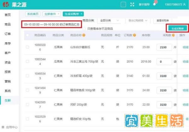Open 明细 for 河虾 row
189x132 pixels.
(x=186, y=105)
